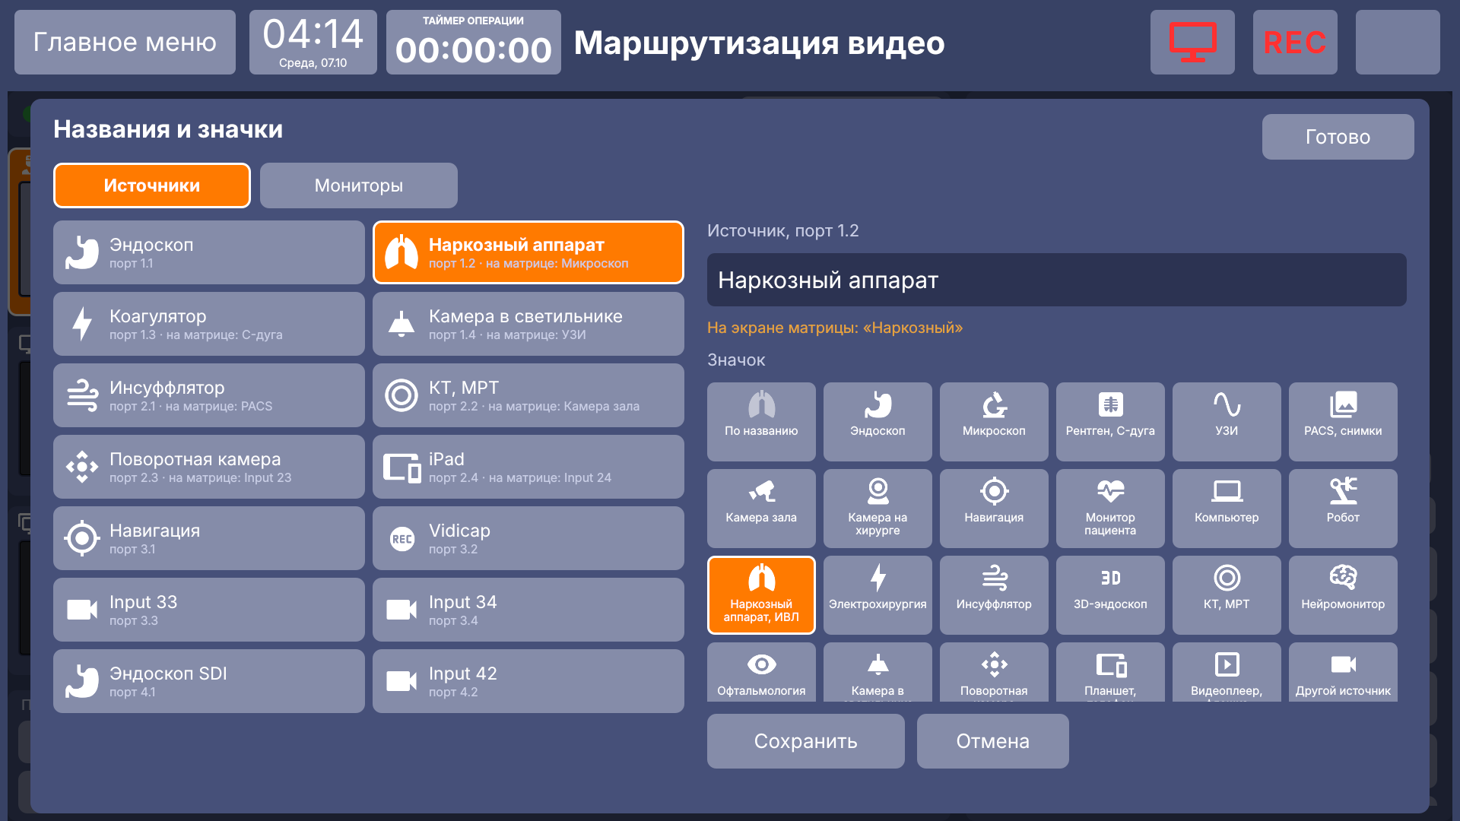This screenshot has width=1460, height=821.
Task: Select source Камера в светильнике
Action: point(528,324)
